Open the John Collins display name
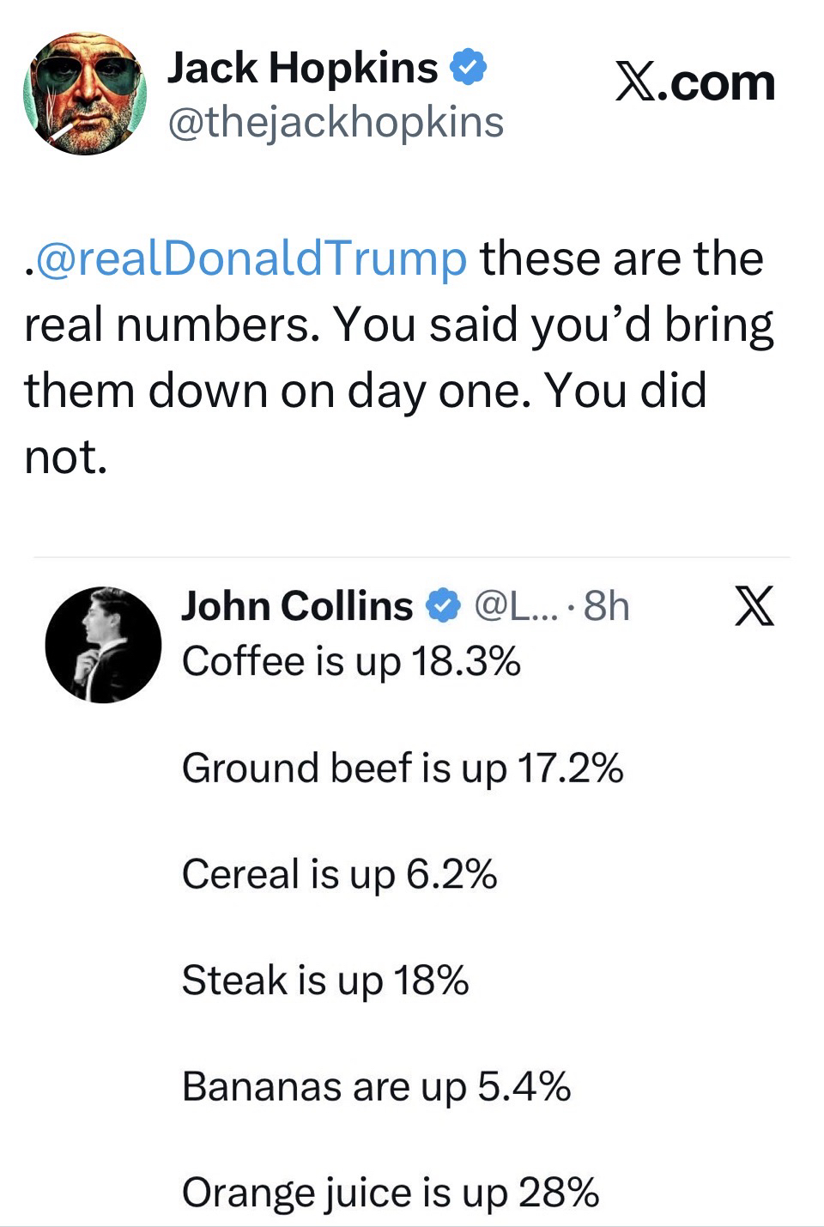This screenshot has height=1227, width=824. pos(297,606)
